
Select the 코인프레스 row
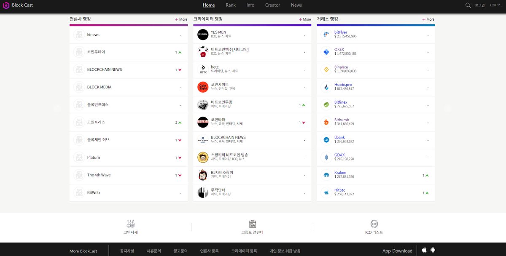[129, 122]
